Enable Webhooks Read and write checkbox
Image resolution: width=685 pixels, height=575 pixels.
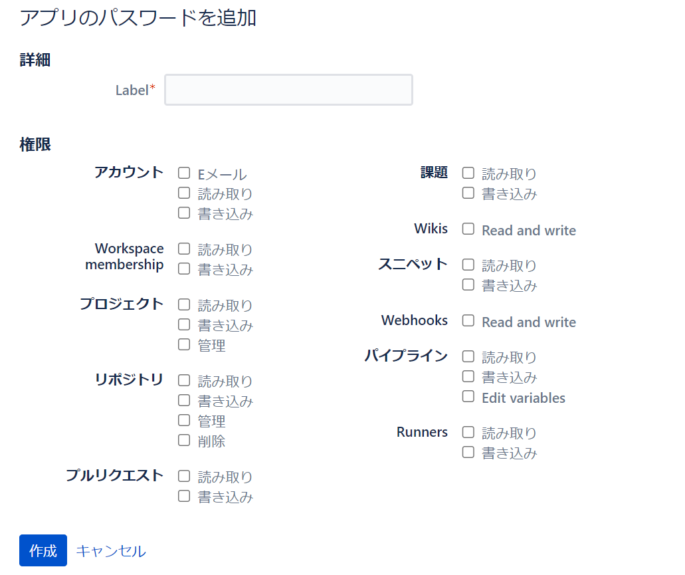point(468,321)
